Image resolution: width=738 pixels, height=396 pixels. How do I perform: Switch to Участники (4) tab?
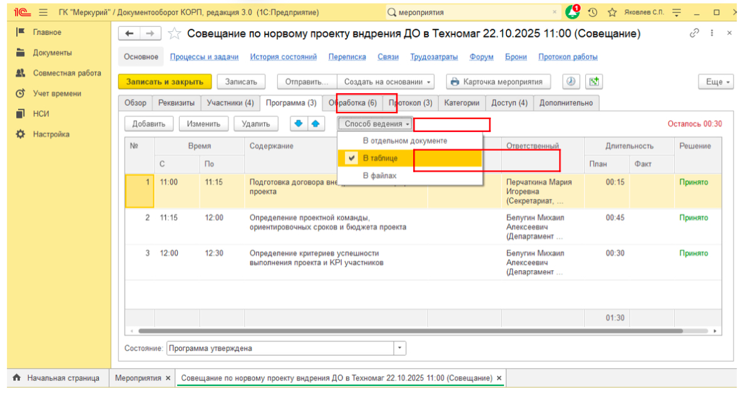[230, 103]
